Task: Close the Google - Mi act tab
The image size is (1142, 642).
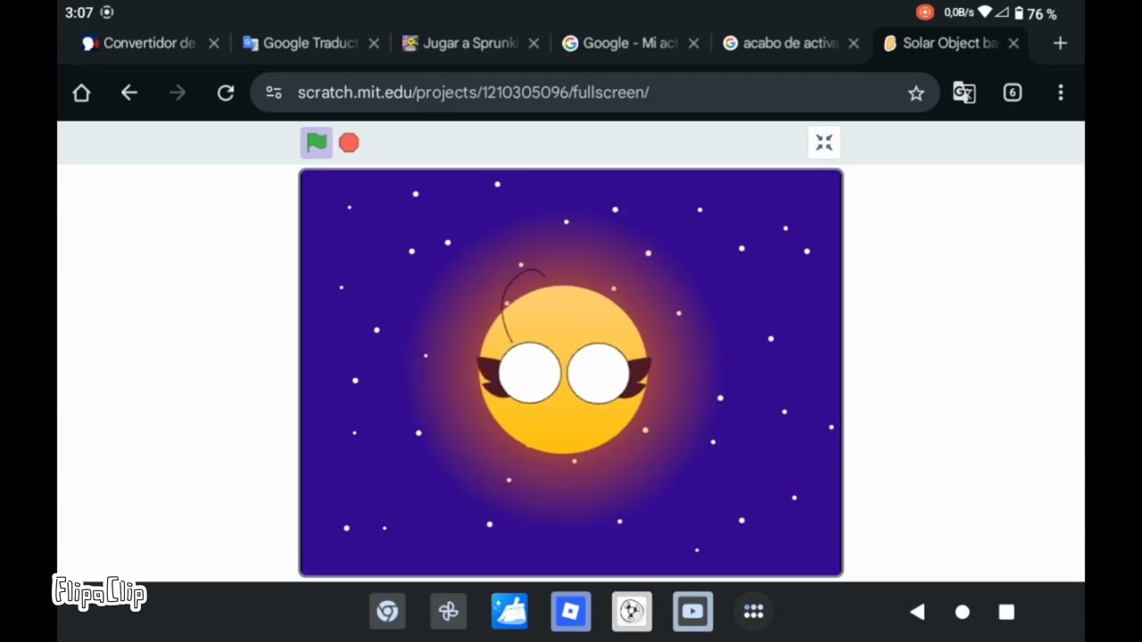Action: click(x=693, y=43)
